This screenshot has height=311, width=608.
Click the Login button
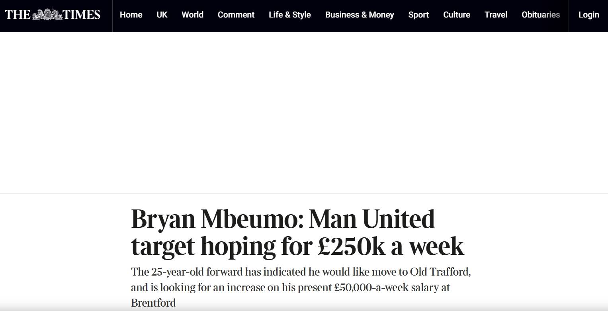point(588,15)
